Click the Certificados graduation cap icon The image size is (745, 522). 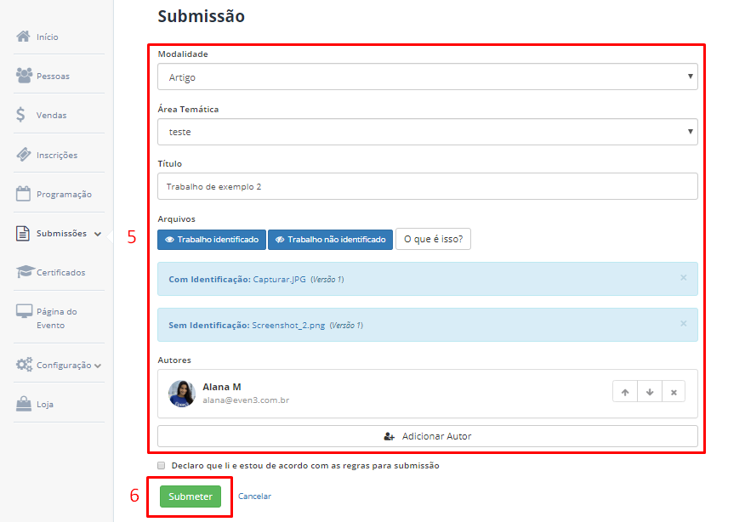coord(25,272)
